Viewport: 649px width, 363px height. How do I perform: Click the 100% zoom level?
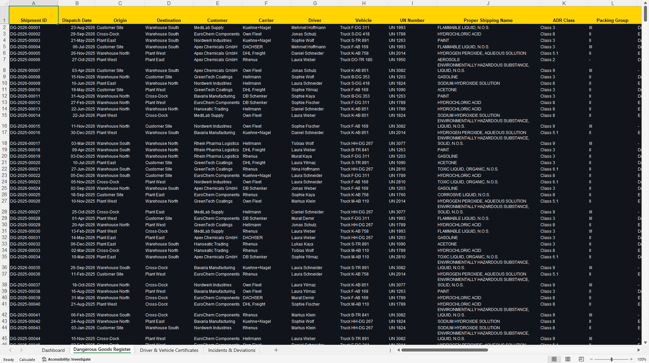pyautogui.click(x=642, y=359)
